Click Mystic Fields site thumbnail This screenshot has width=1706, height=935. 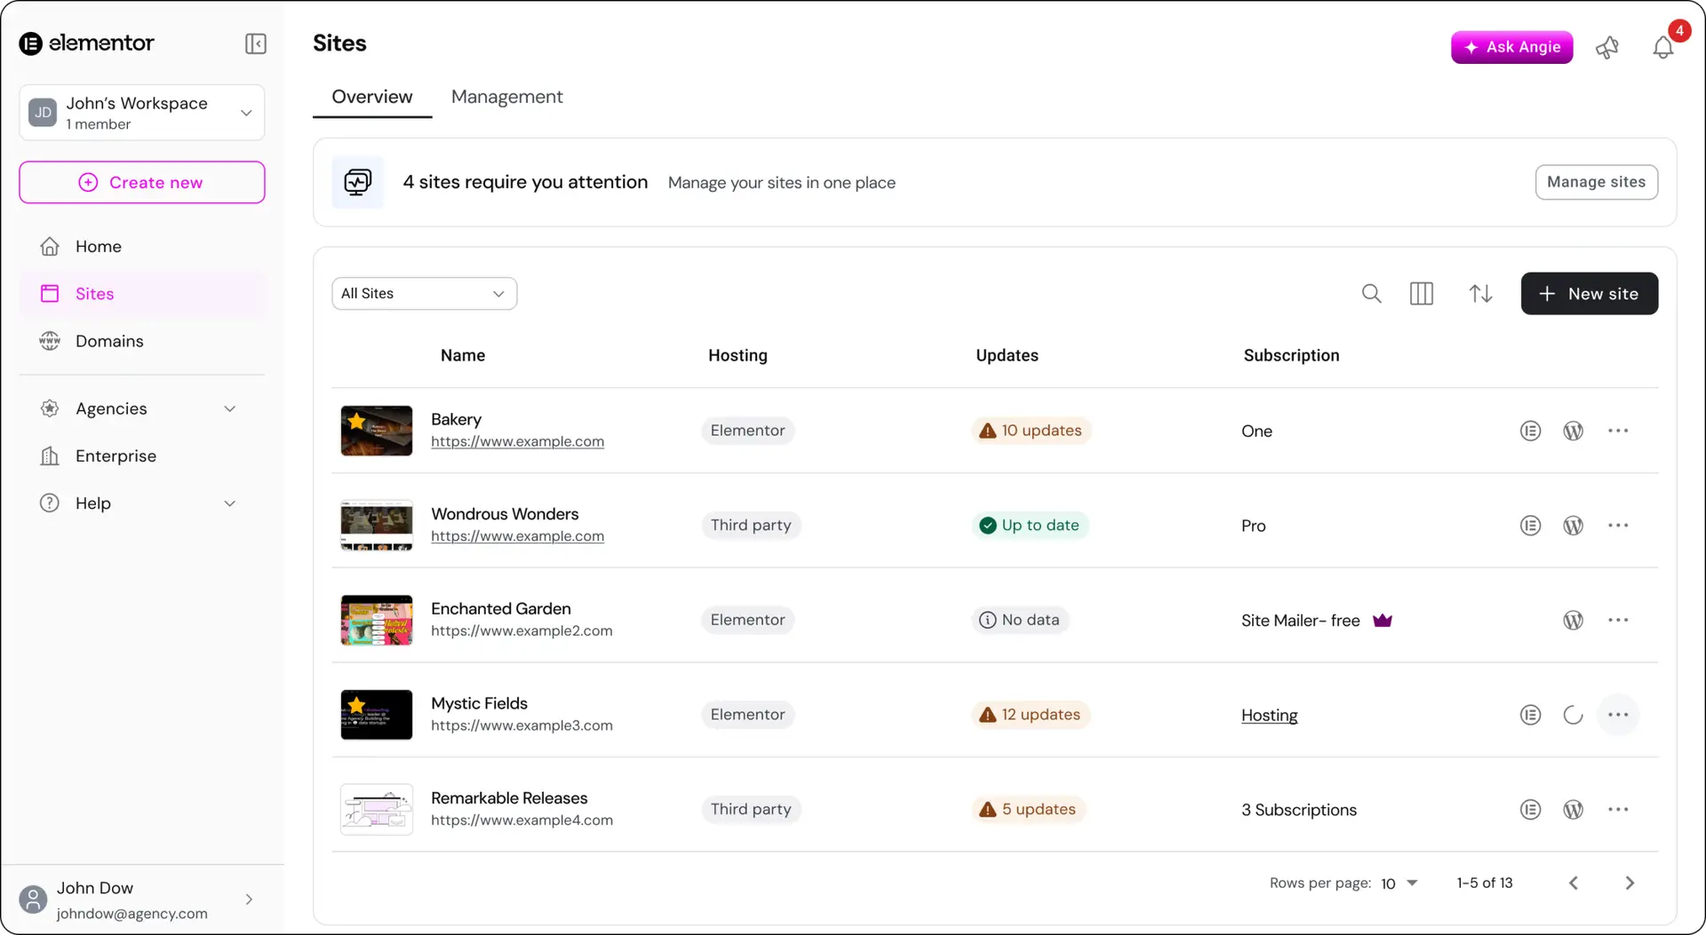tap(377, 715)
